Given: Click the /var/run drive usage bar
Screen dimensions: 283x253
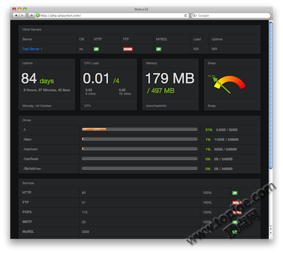Looking at the screenshot, I should [140, 149].
